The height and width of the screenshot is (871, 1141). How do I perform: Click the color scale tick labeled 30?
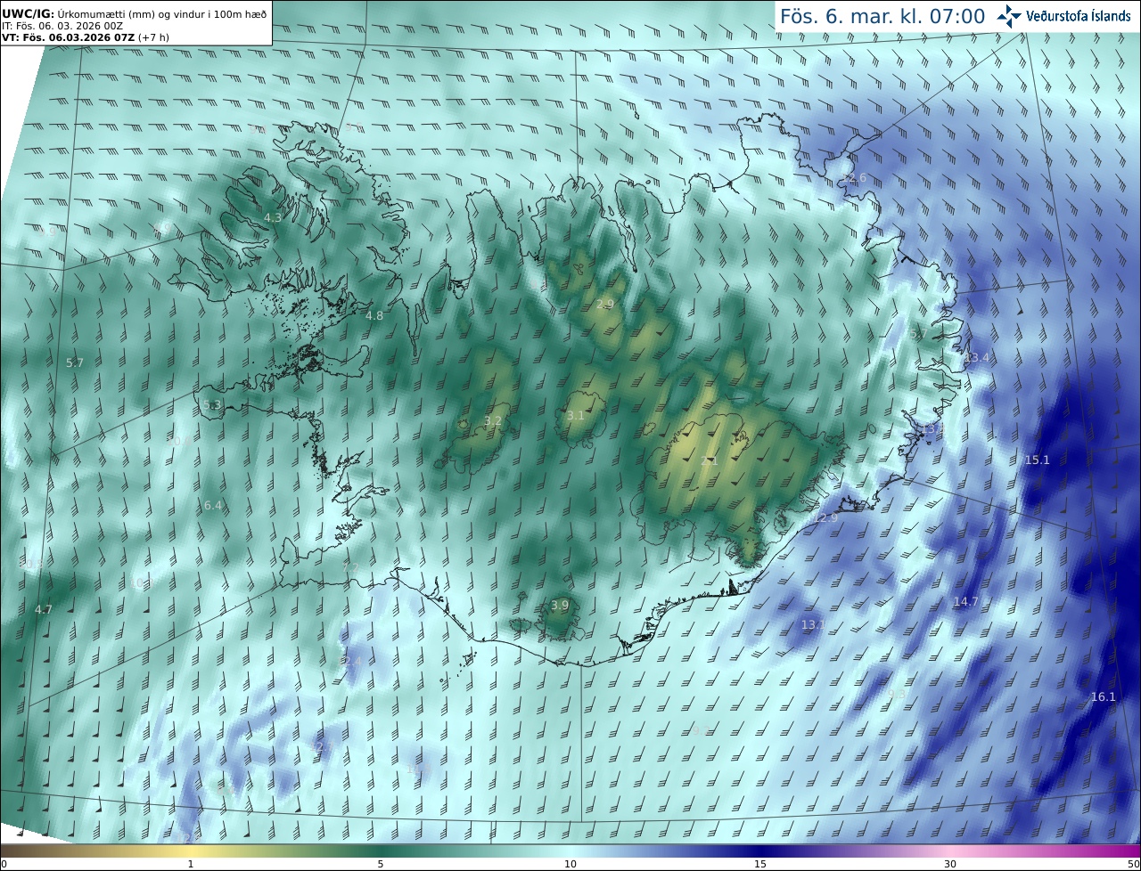click(x=950, y=864)
